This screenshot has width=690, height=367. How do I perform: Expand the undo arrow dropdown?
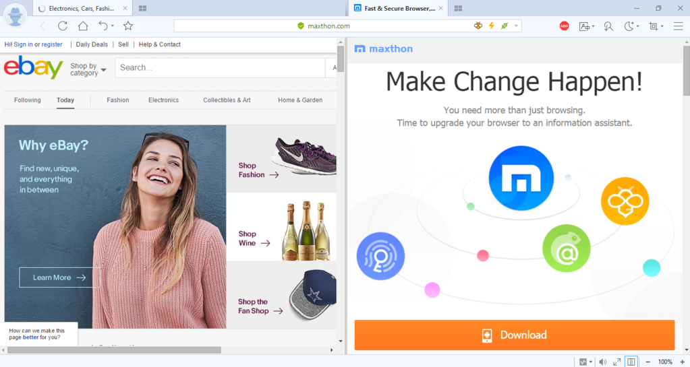(113, 26)
